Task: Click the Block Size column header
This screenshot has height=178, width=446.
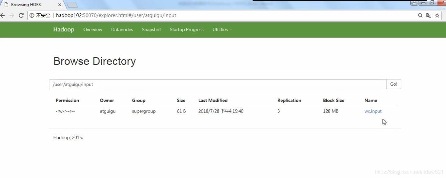Action: click(x=334, y=100)
